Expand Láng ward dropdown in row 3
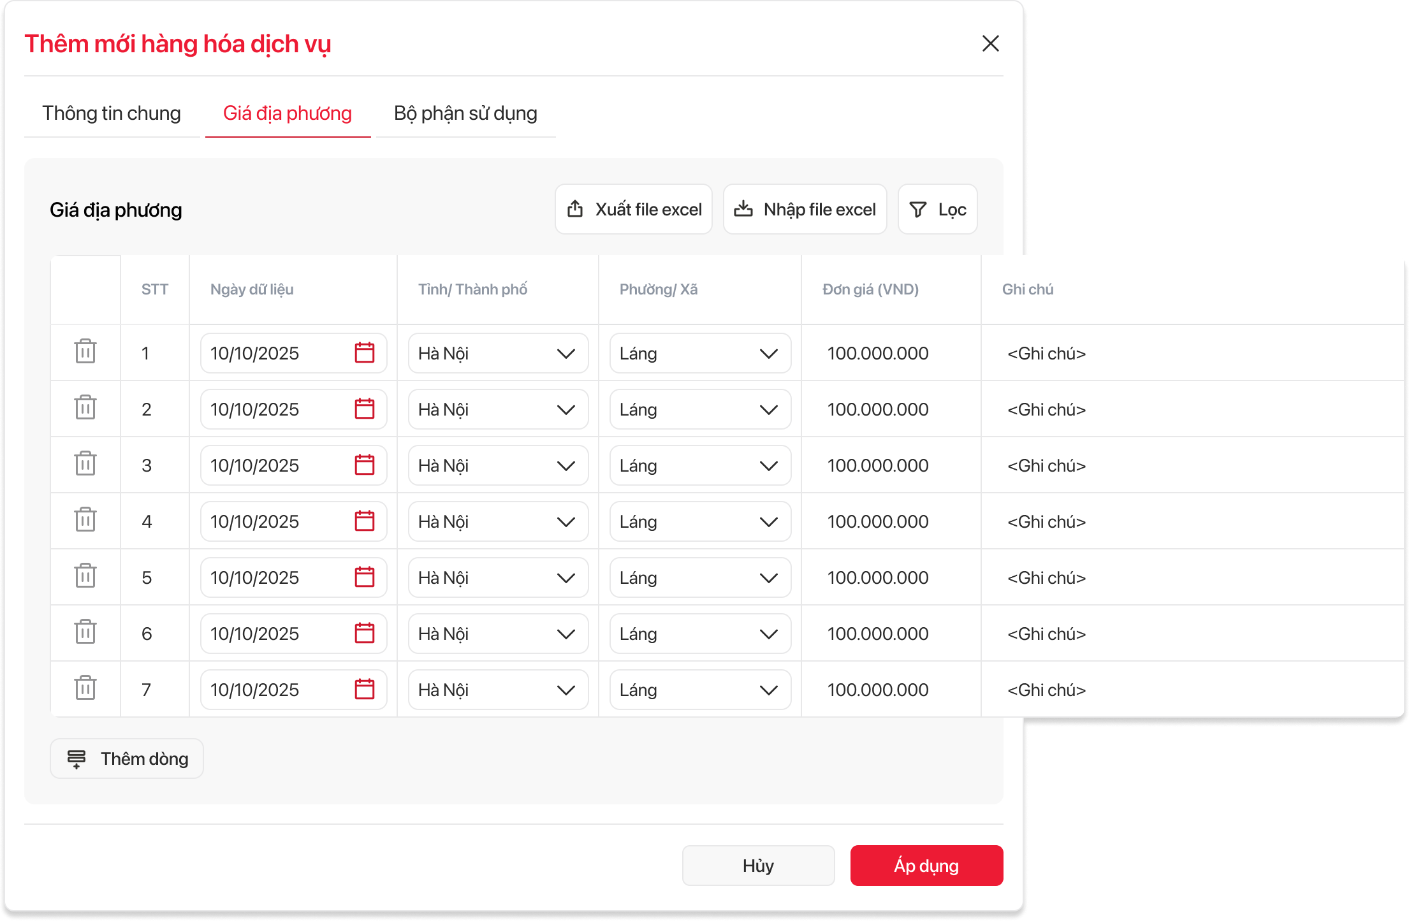Image resolution: width=1409 pixels, height=921 pixels. click(x=700, y=466)
